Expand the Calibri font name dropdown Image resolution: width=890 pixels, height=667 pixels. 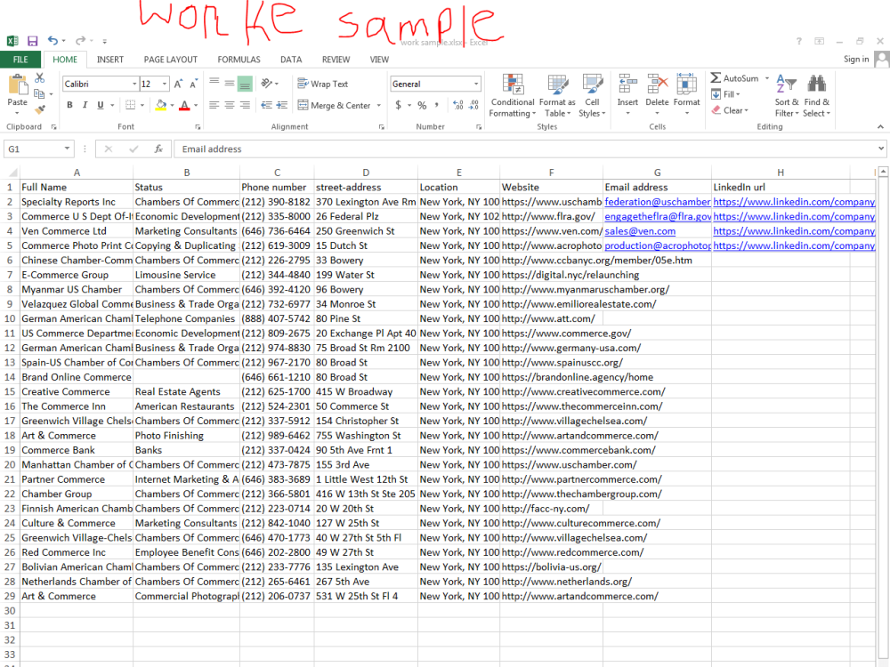click(134, 84)
